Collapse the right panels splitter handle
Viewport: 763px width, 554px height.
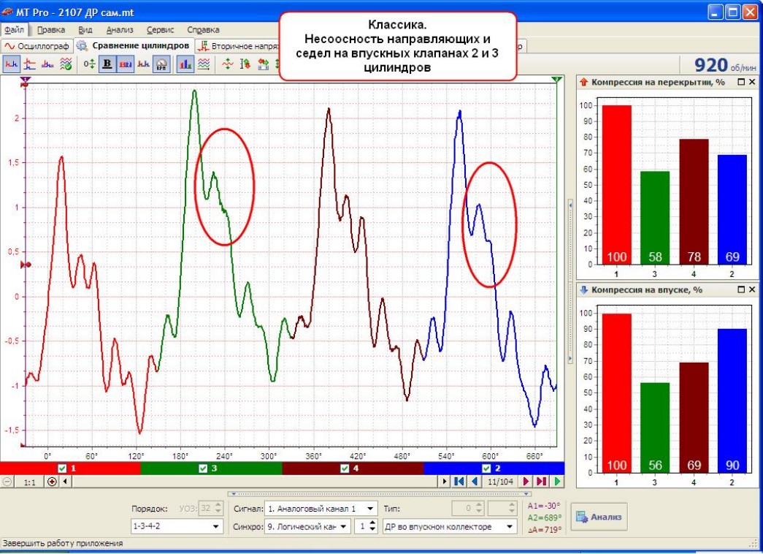coord(570,283)
